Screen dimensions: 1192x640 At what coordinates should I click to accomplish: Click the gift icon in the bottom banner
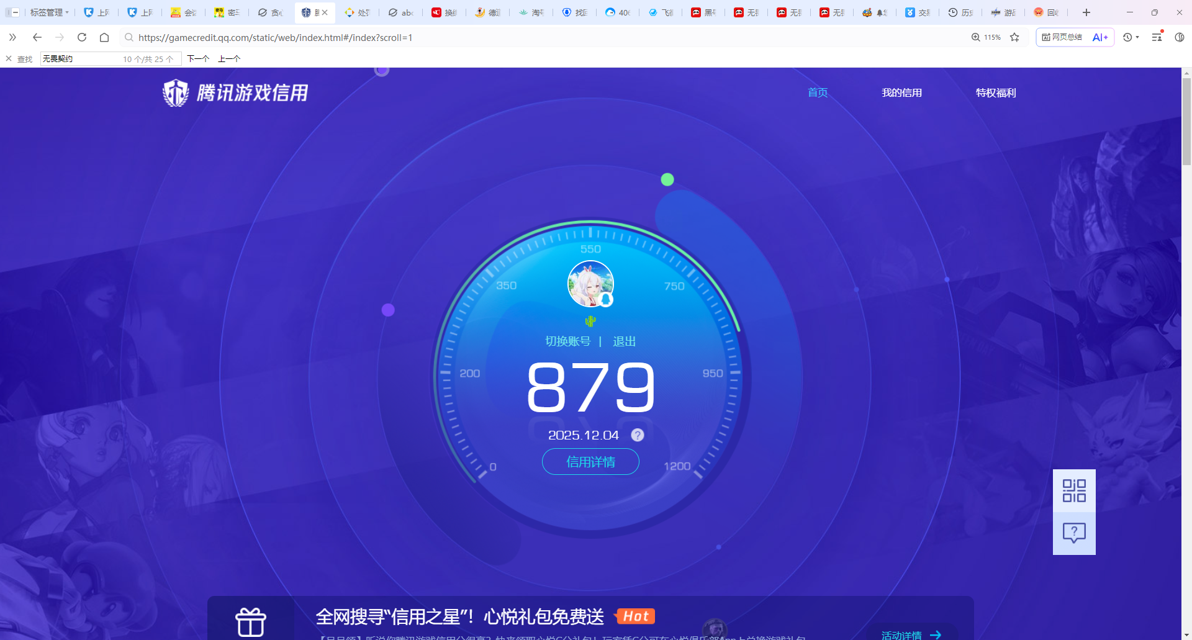251,621
